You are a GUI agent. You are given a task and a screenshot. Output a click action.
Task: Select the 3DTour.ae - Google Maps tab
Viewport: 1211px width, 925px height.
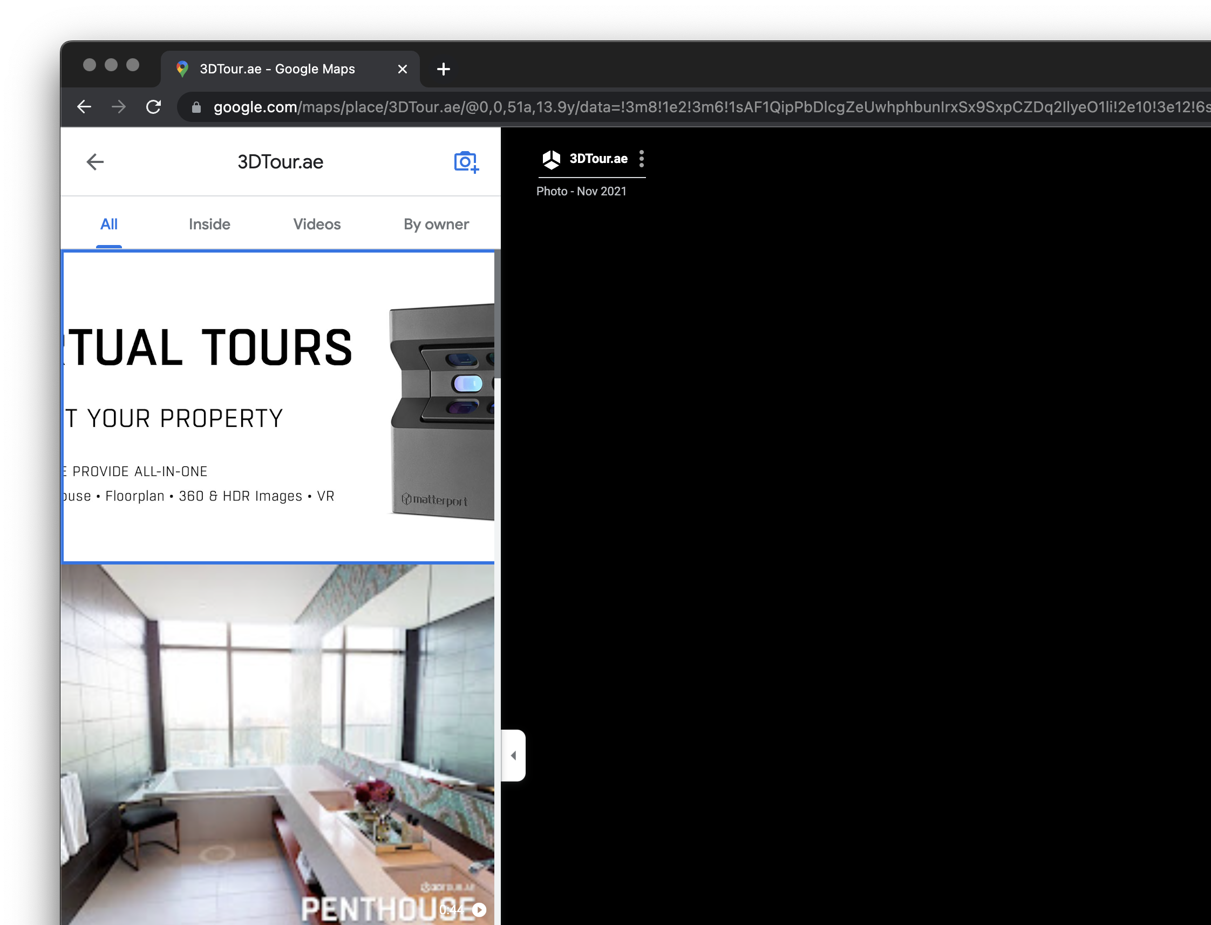click(291, 70)
